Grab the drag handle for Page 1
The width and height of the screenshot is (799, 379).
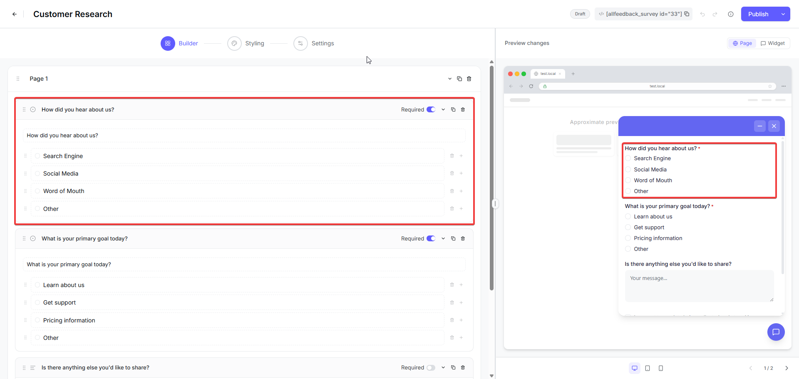click(18, 79)
